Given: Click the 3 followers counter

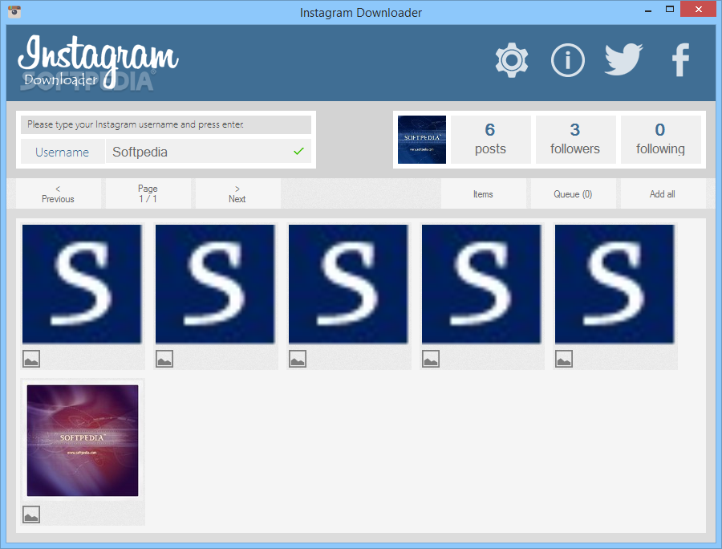Looking at the screenshot, I should [x=575, y=140].
